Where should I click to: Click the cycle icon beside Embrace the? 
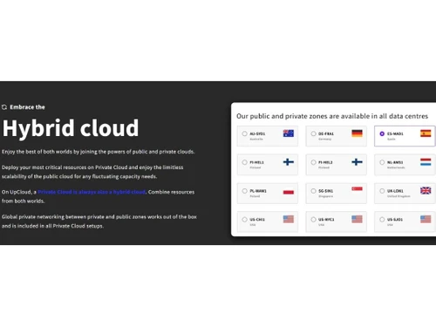[4, 107]
